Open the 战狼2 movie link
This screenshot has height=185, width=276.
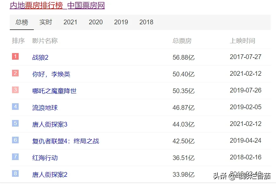coord(40,57)
